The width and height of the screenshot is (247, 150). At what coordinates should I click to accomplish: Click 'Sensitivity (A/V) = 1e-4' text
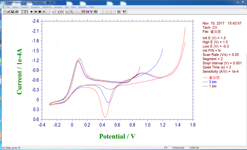click(x=221, y=72)
